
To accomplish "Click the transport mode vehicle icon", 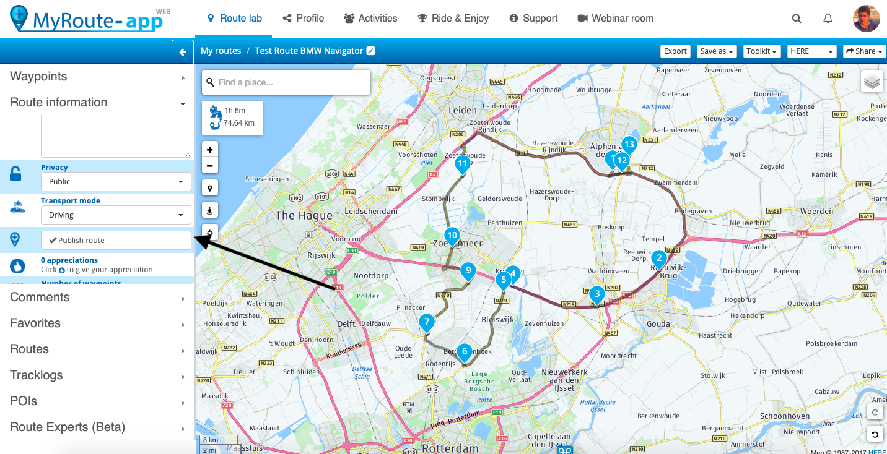I will (x=17, y=208).
